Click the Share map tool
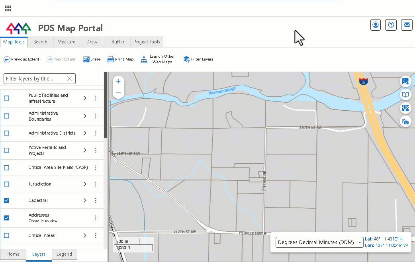Image resolution: width=415 pixels, height=262 pixels. [x=92, y=59]
